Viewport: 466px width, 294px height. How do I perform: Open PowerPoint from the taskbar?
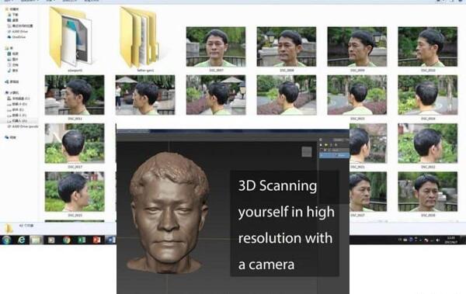[96, 240]
